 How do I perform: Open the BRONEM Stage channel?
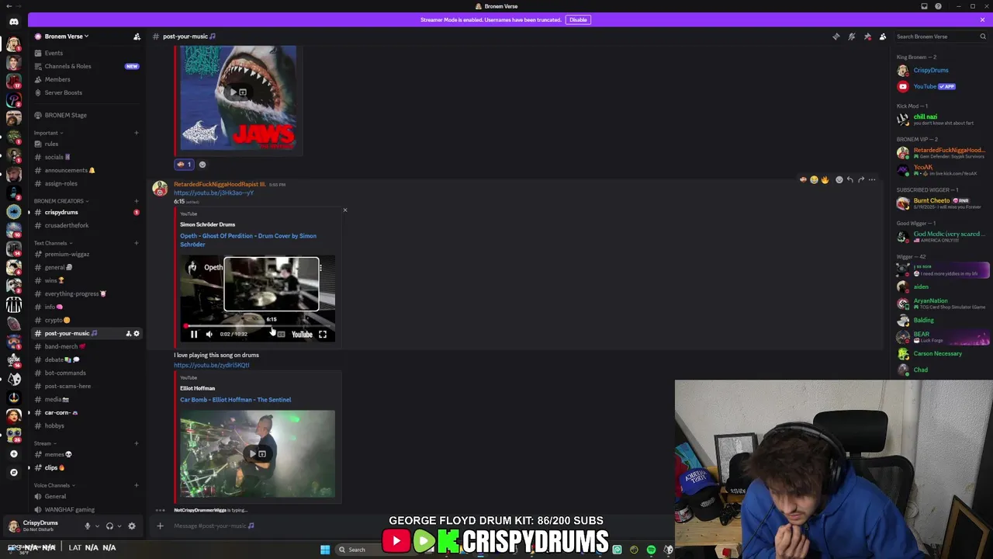[87, 116]
